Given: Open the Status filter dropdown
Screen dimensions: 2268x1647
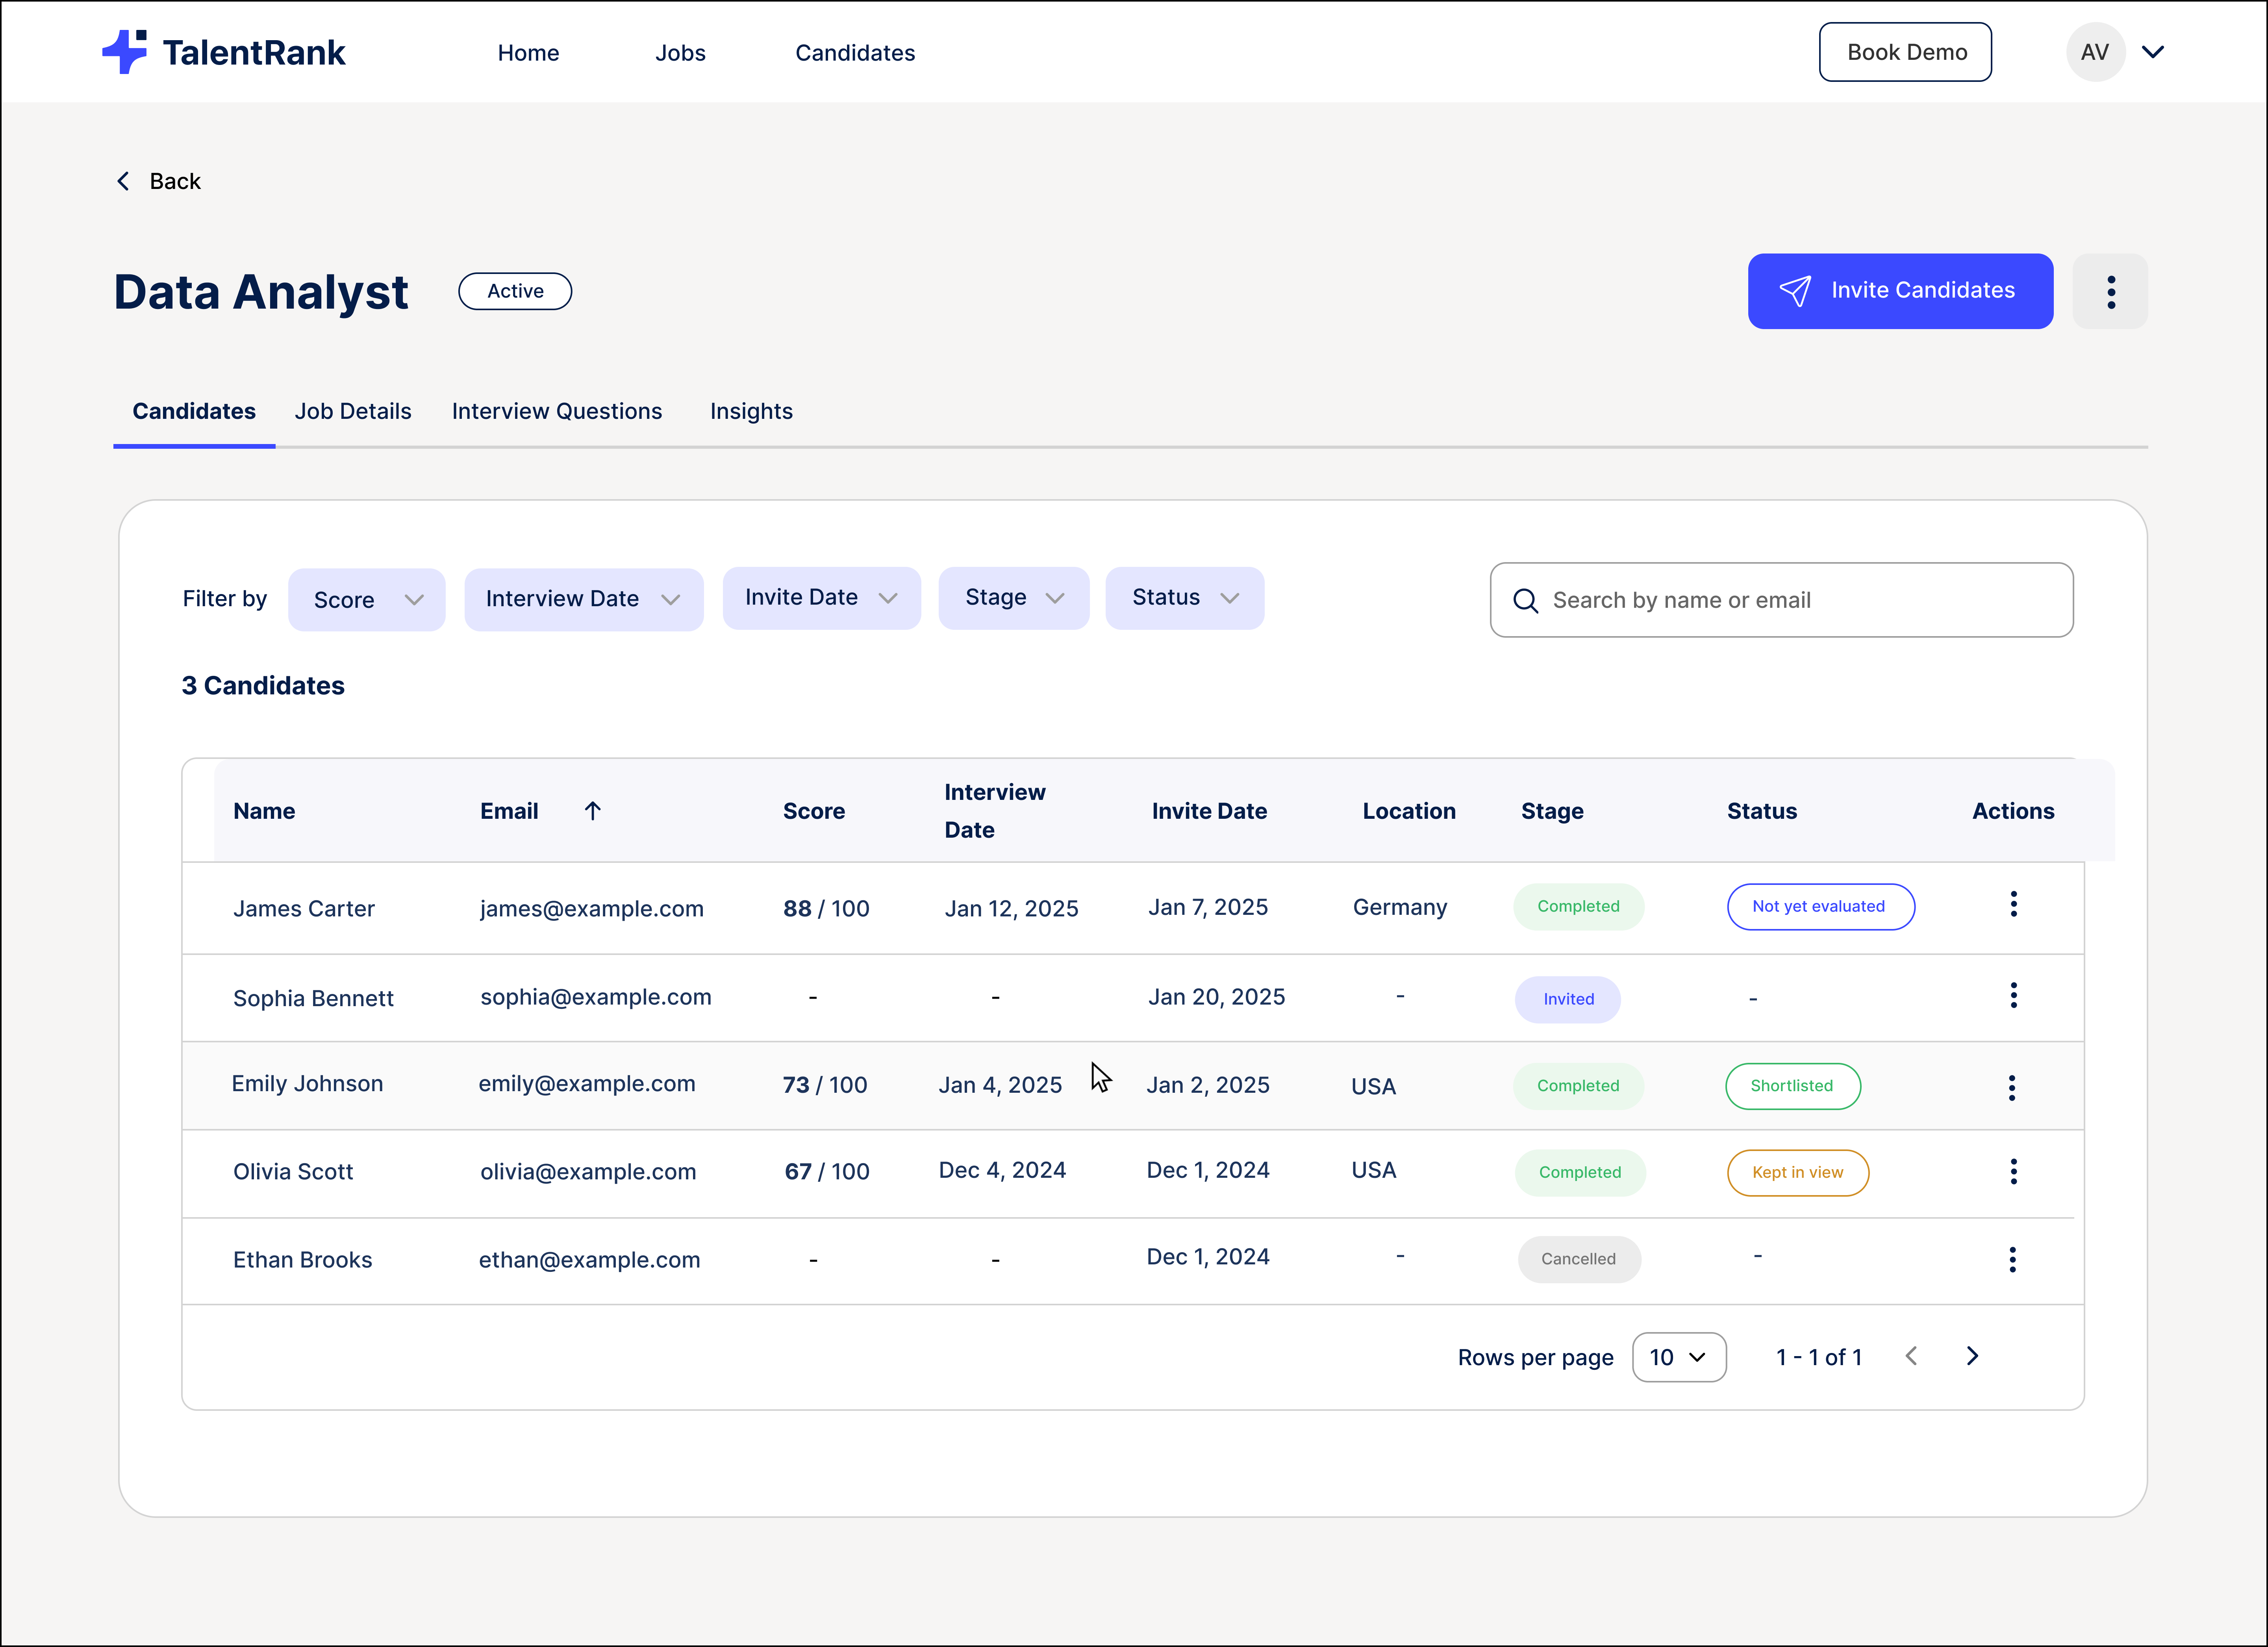Looking at the screenshot, I should pyautogui.click(x=1185, y=598).
